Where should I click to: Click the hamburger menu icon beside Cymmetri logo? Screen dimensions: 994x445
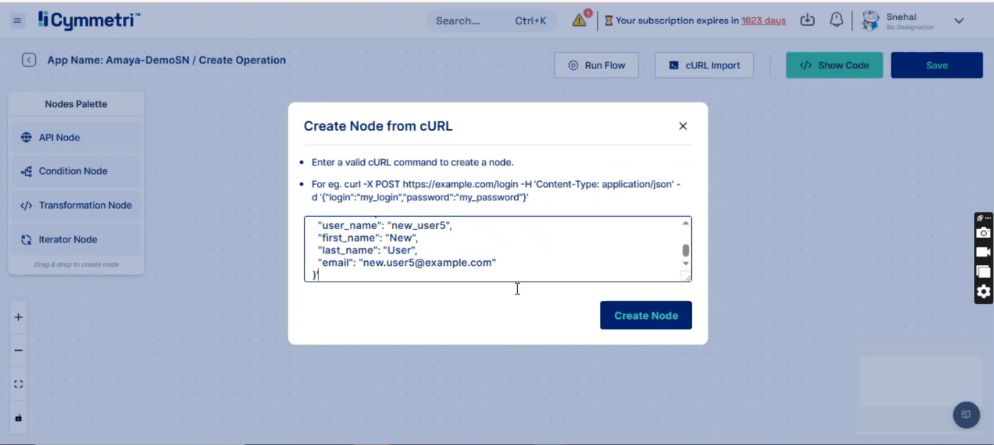pos(18,21)
